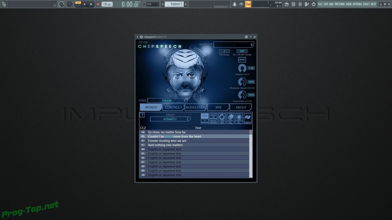392x220 pixels.
Task: Click the grid detach icon in chipspeech title
Action: pyautogui.click(x=246, y=37)
